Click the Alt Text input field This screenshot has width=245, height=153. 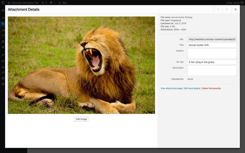(x=212, y=62)
